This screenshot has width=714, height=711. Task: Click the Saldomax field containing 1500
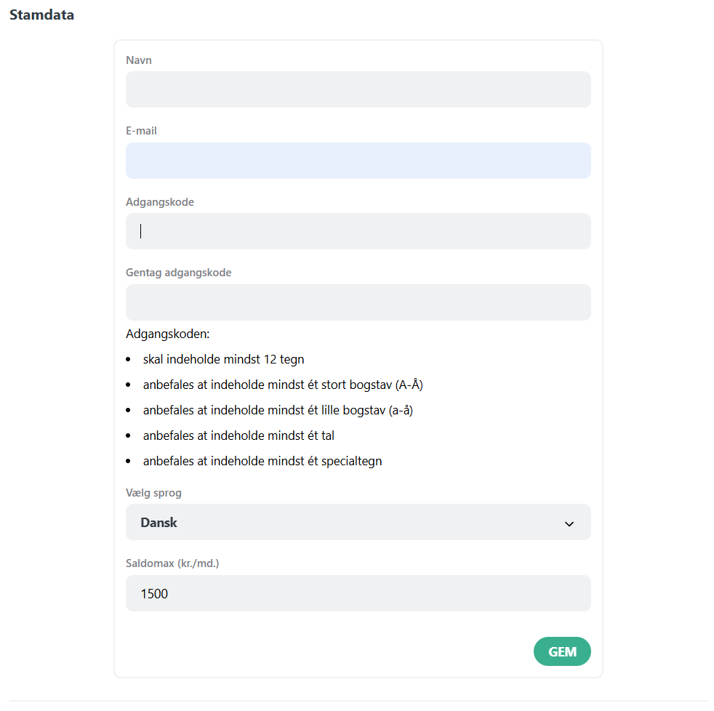[x=358, y=593]
